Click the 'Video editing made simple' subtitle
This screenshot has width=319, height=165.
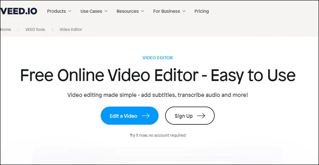158,95
